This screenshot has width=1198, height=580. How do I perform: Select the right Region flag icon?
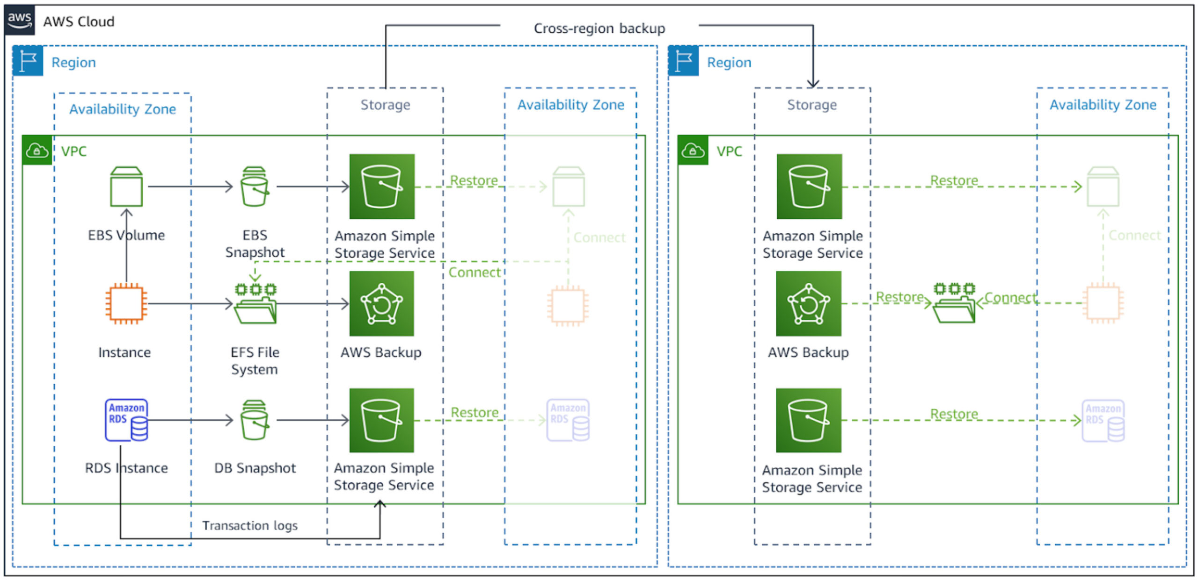684,61
